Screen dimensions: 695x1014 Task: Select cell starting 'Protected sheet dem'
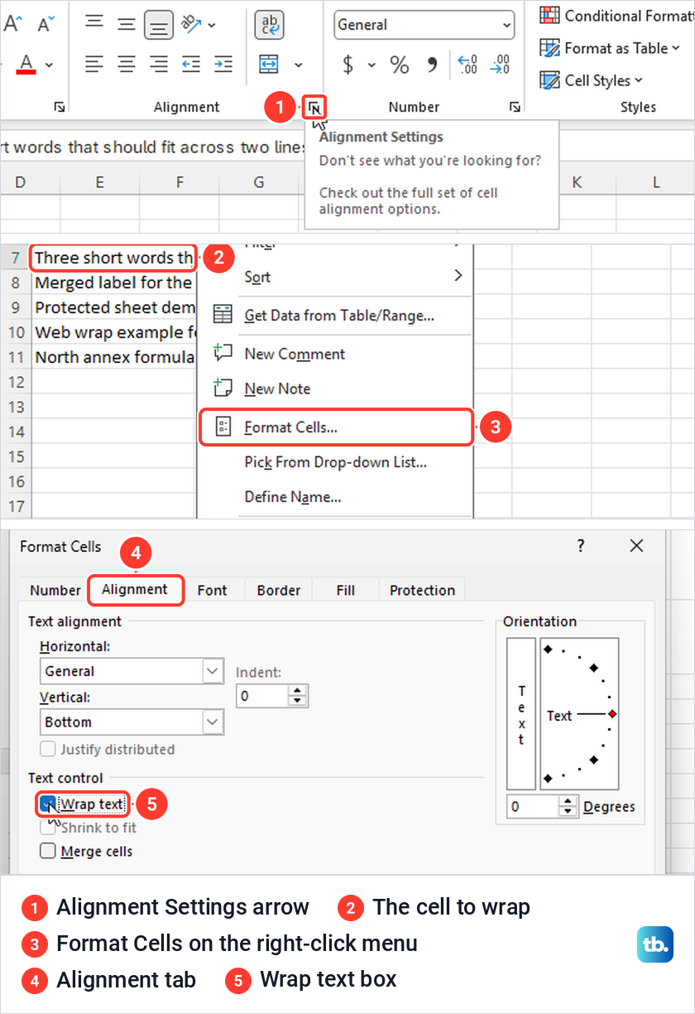(x=114, y=307)
